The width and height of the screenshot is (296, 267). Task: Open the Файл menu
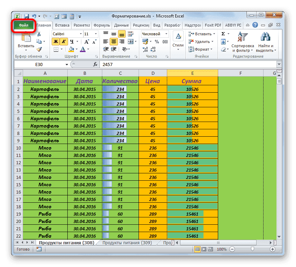[23, 25]
